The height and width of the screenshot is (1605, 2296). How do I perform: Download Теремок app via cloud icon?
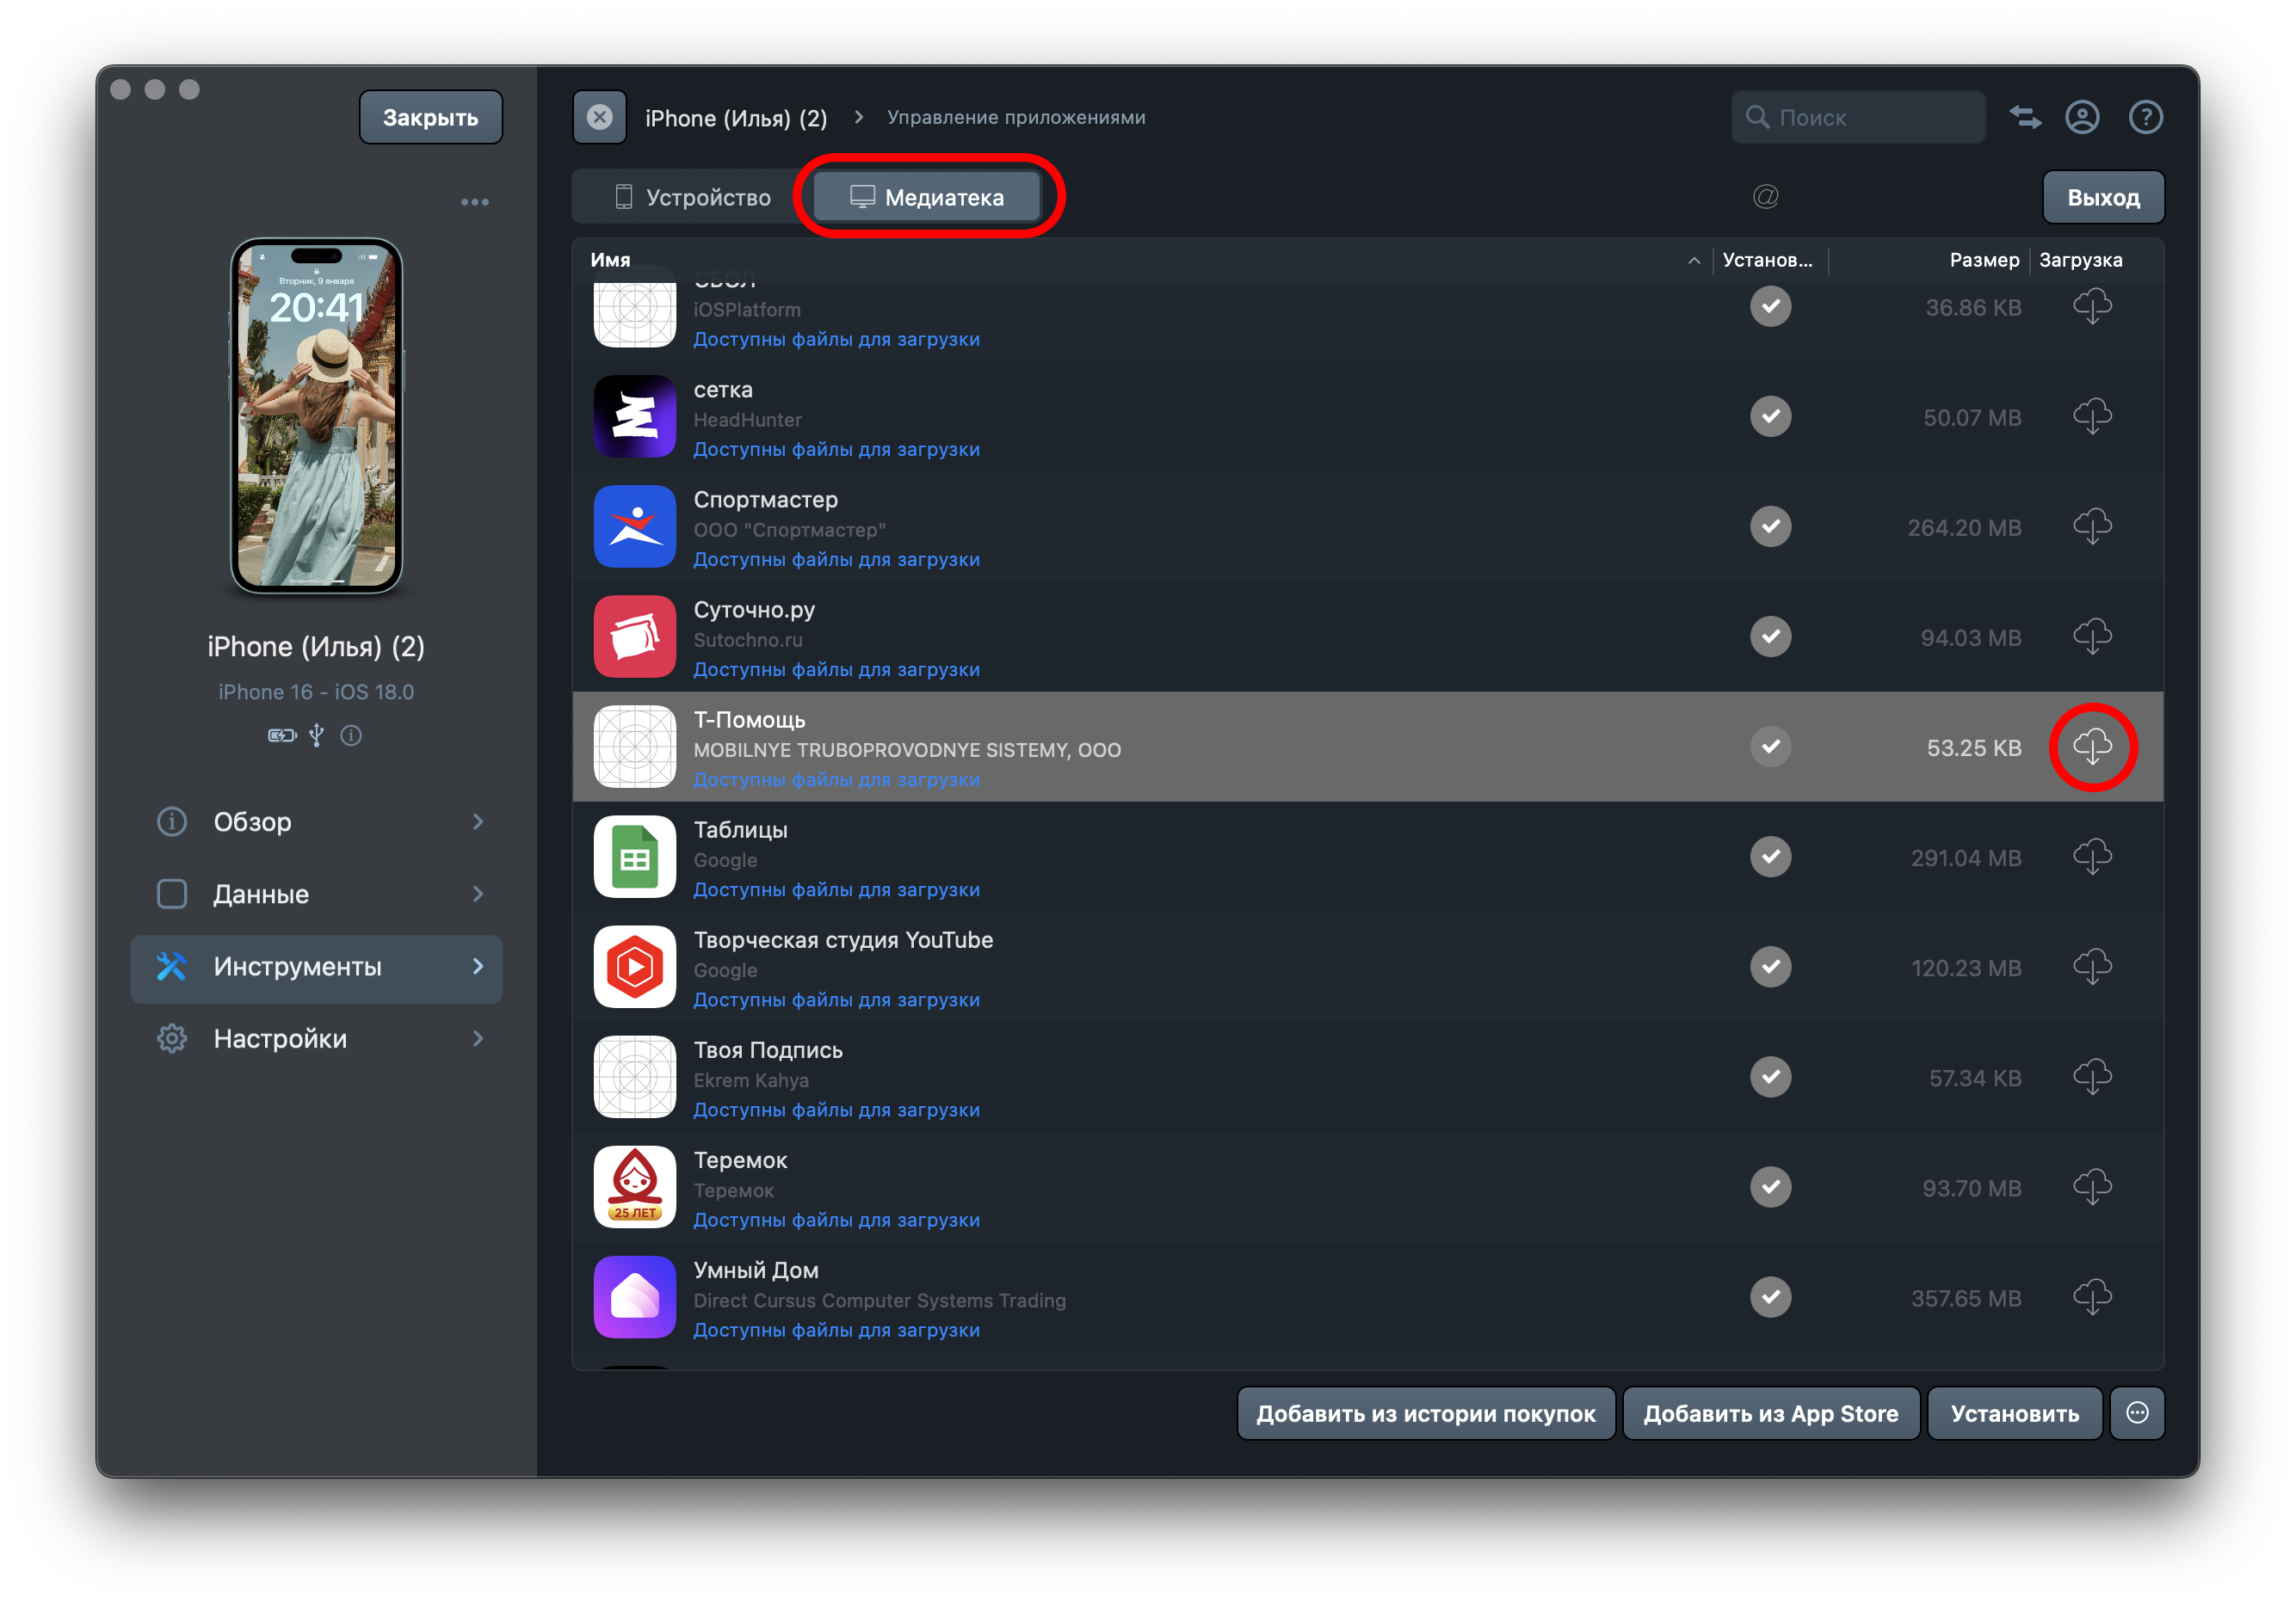point(2091,1187)
